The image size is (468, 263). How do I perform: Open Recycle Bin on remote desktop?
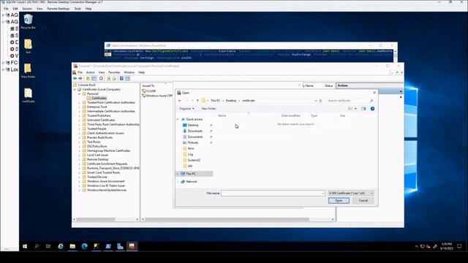[x=28, y=21]
